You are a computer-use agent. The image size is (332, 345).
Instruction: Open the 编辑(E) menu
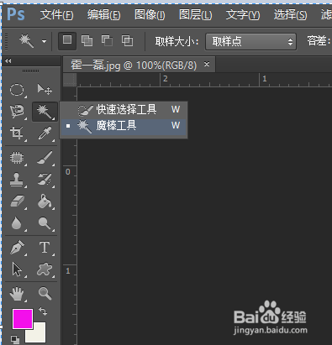coord(104,14)
